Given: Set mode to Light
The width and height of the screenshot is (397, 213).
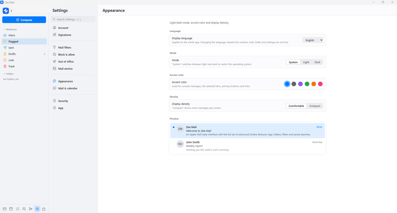Looking at the screenshot, I should tap(306, 62).
